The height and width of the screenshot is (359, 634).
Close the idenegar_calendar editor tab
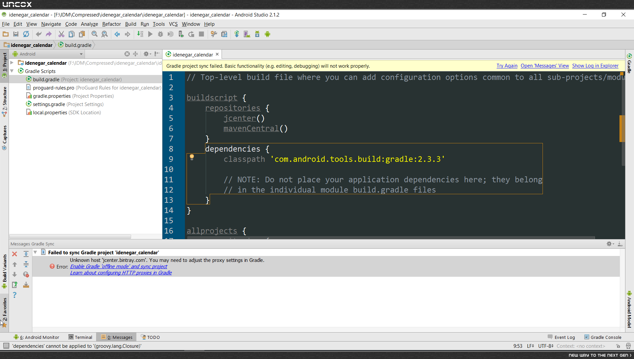pos(217,54)
